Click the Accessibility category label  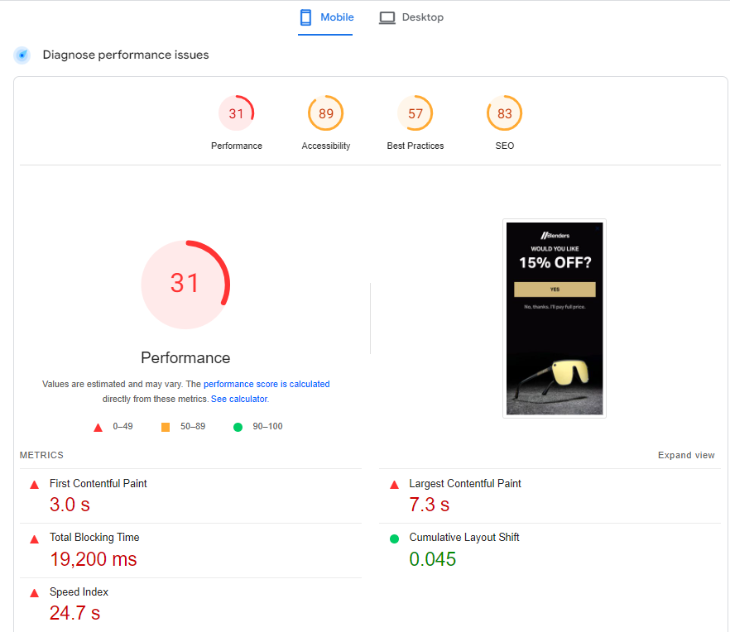tap(326, 146)
